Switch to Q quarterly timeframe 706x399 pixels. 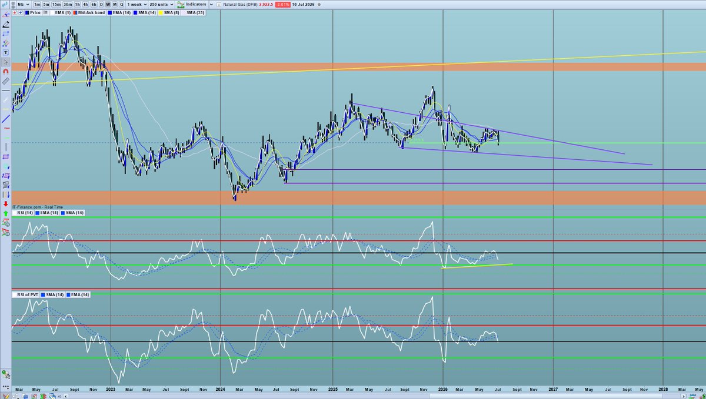coord(122,5)
